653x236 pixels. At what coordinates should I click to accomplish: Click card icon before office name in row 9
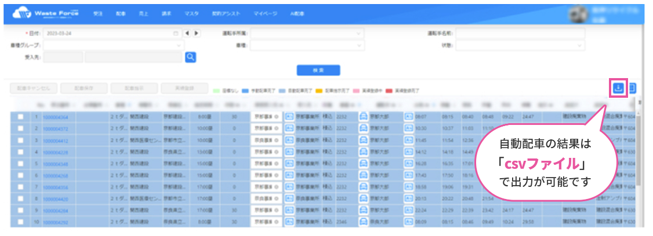pos(289,210)
